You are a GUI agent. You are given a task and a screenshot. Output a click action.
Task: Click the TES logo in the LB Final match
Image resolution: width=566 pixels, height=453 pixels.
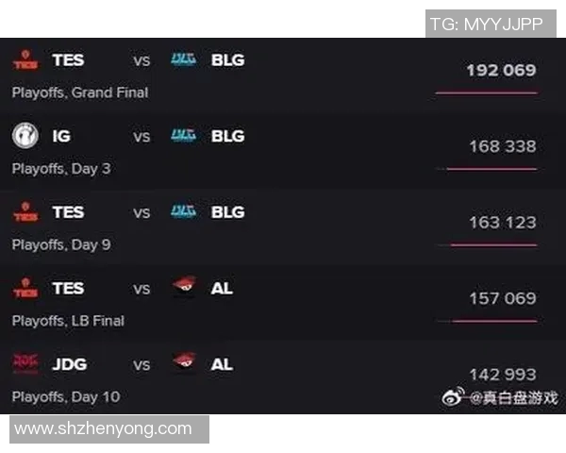[x=25, y=288]
